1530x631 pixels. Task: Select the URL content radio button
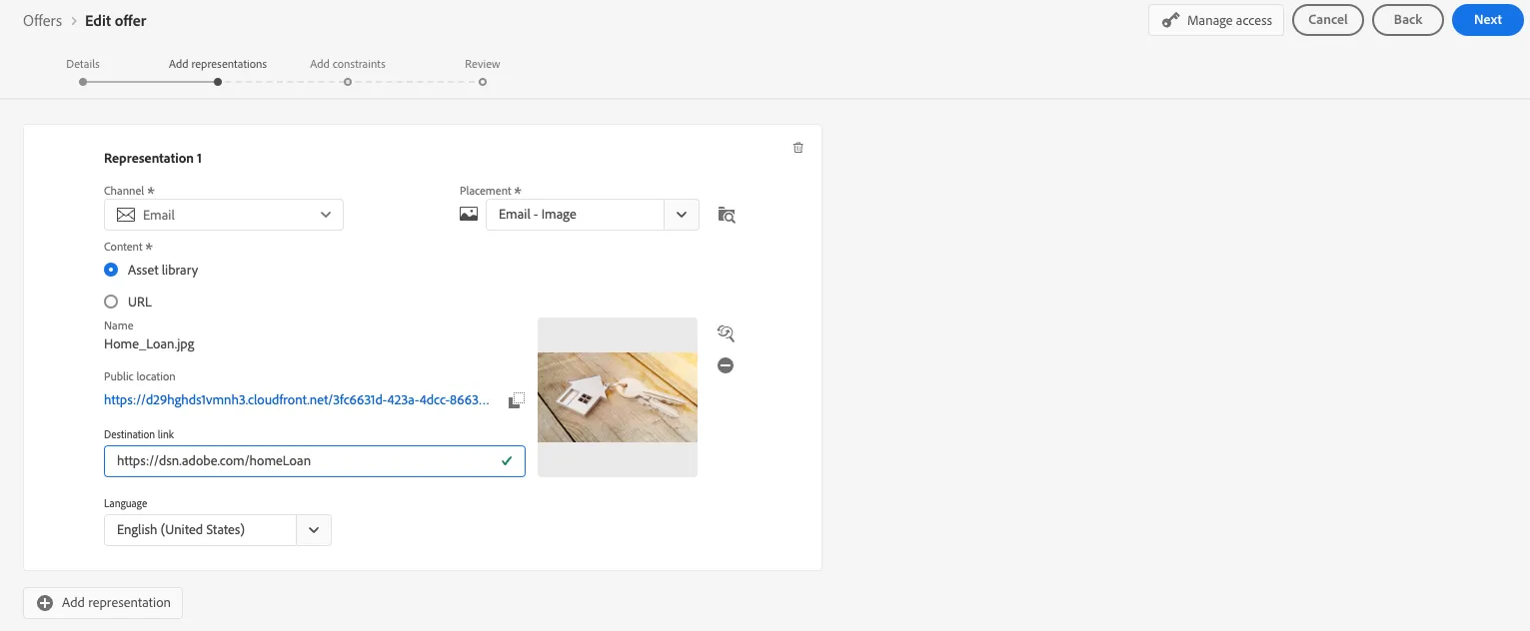point(111,302)
